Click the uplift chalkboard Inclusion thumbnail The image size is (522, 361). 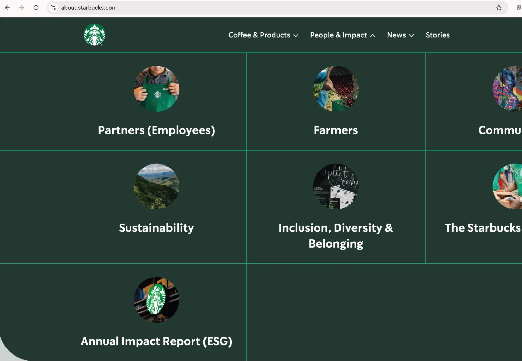[336, 186]
